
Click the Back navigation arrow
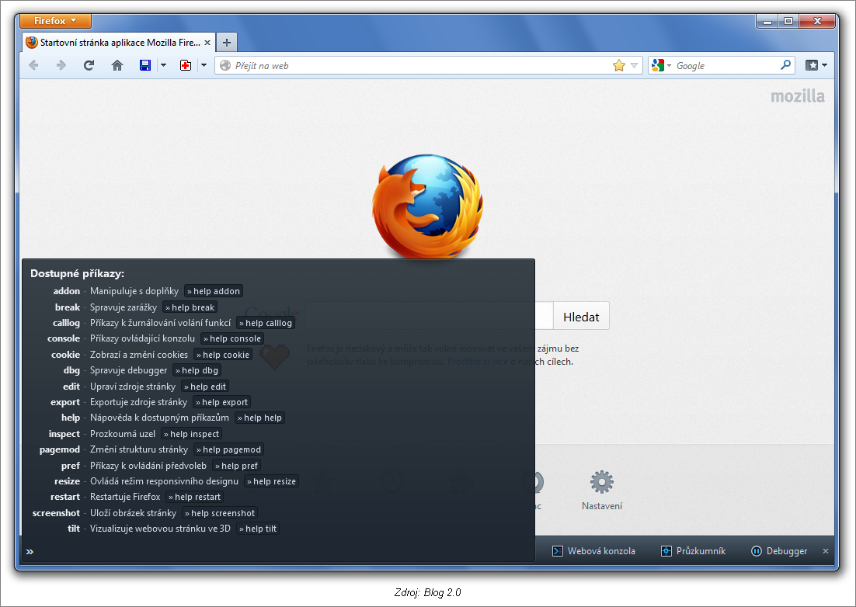point(33,66)
